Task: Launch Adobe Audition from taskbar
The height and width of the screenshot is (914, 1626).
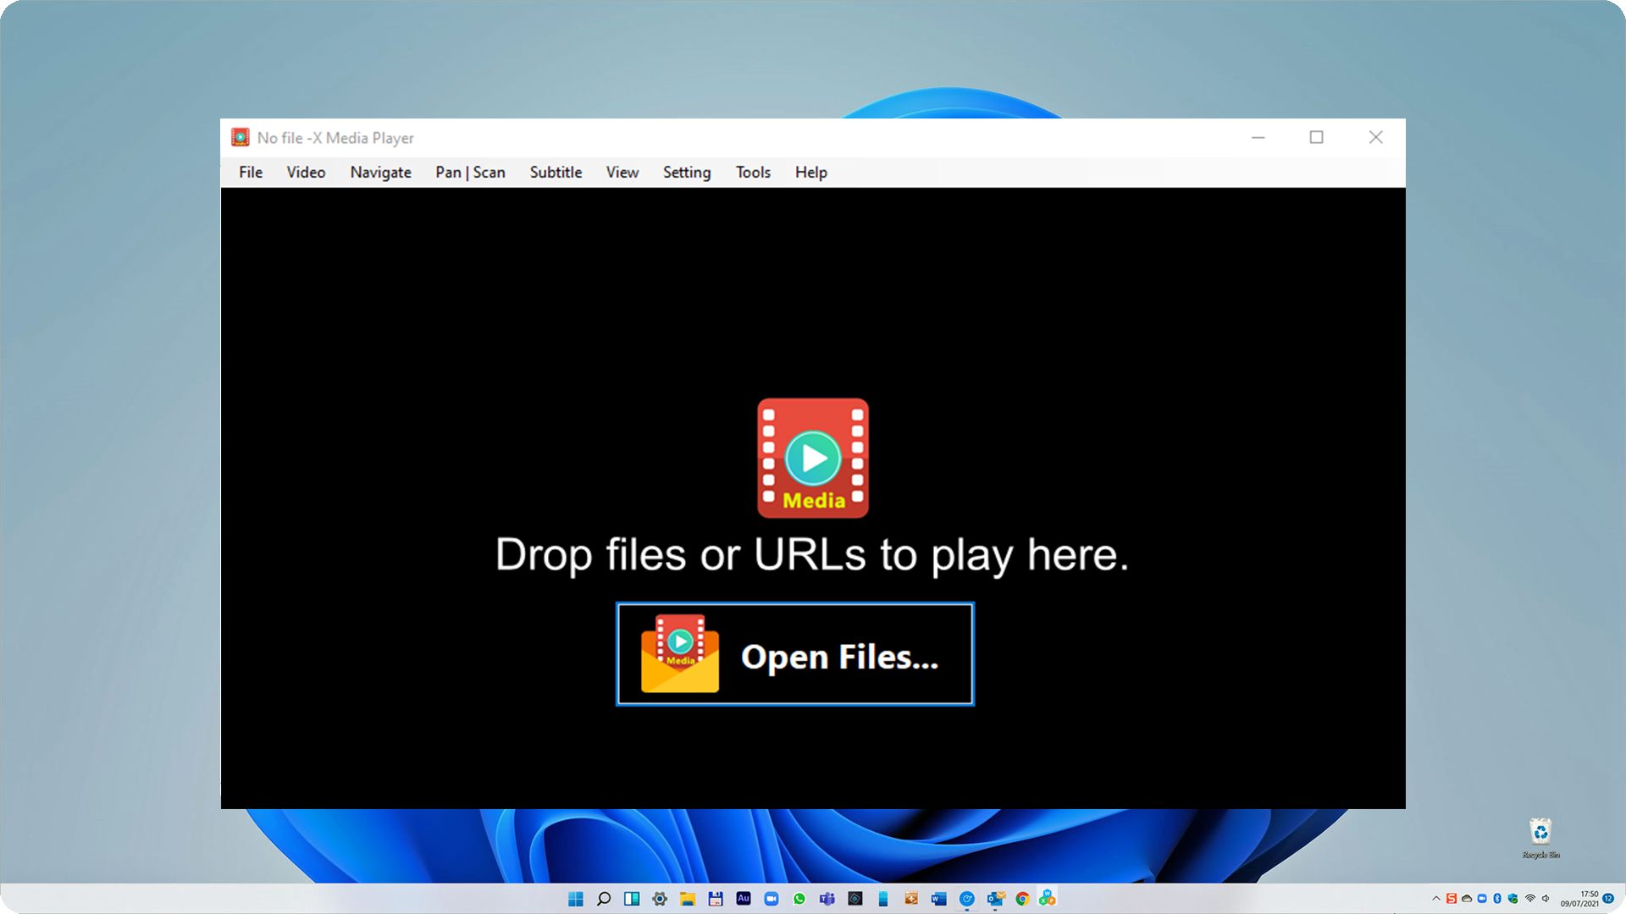Action: (744, 899)
